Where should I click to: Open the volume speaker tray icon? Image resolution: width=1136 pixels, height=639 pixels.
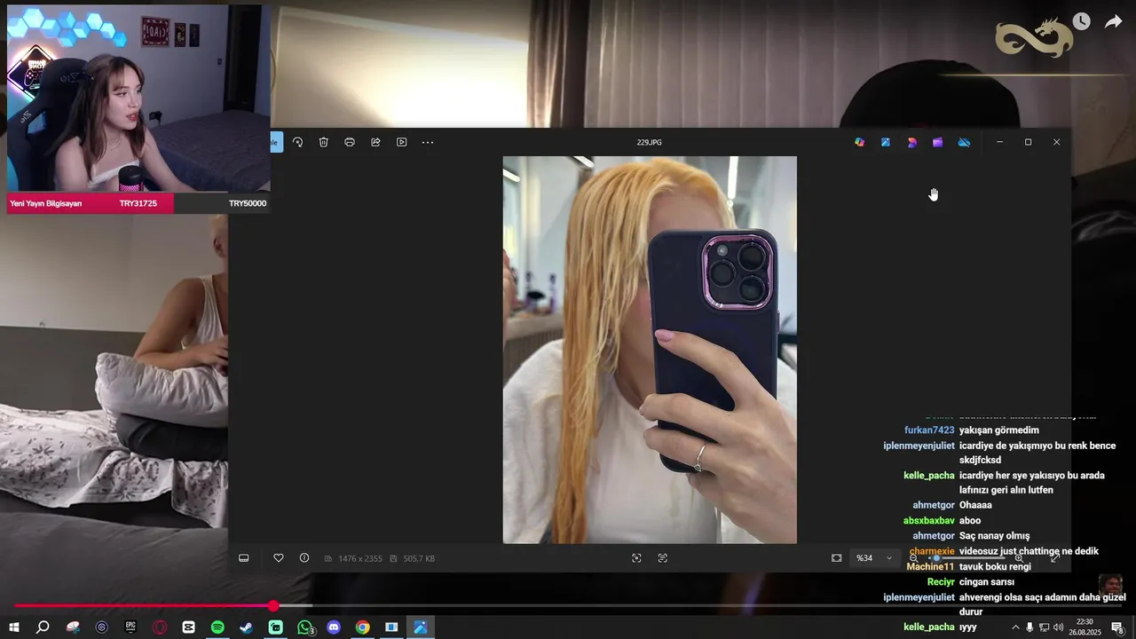(1058, 627)
